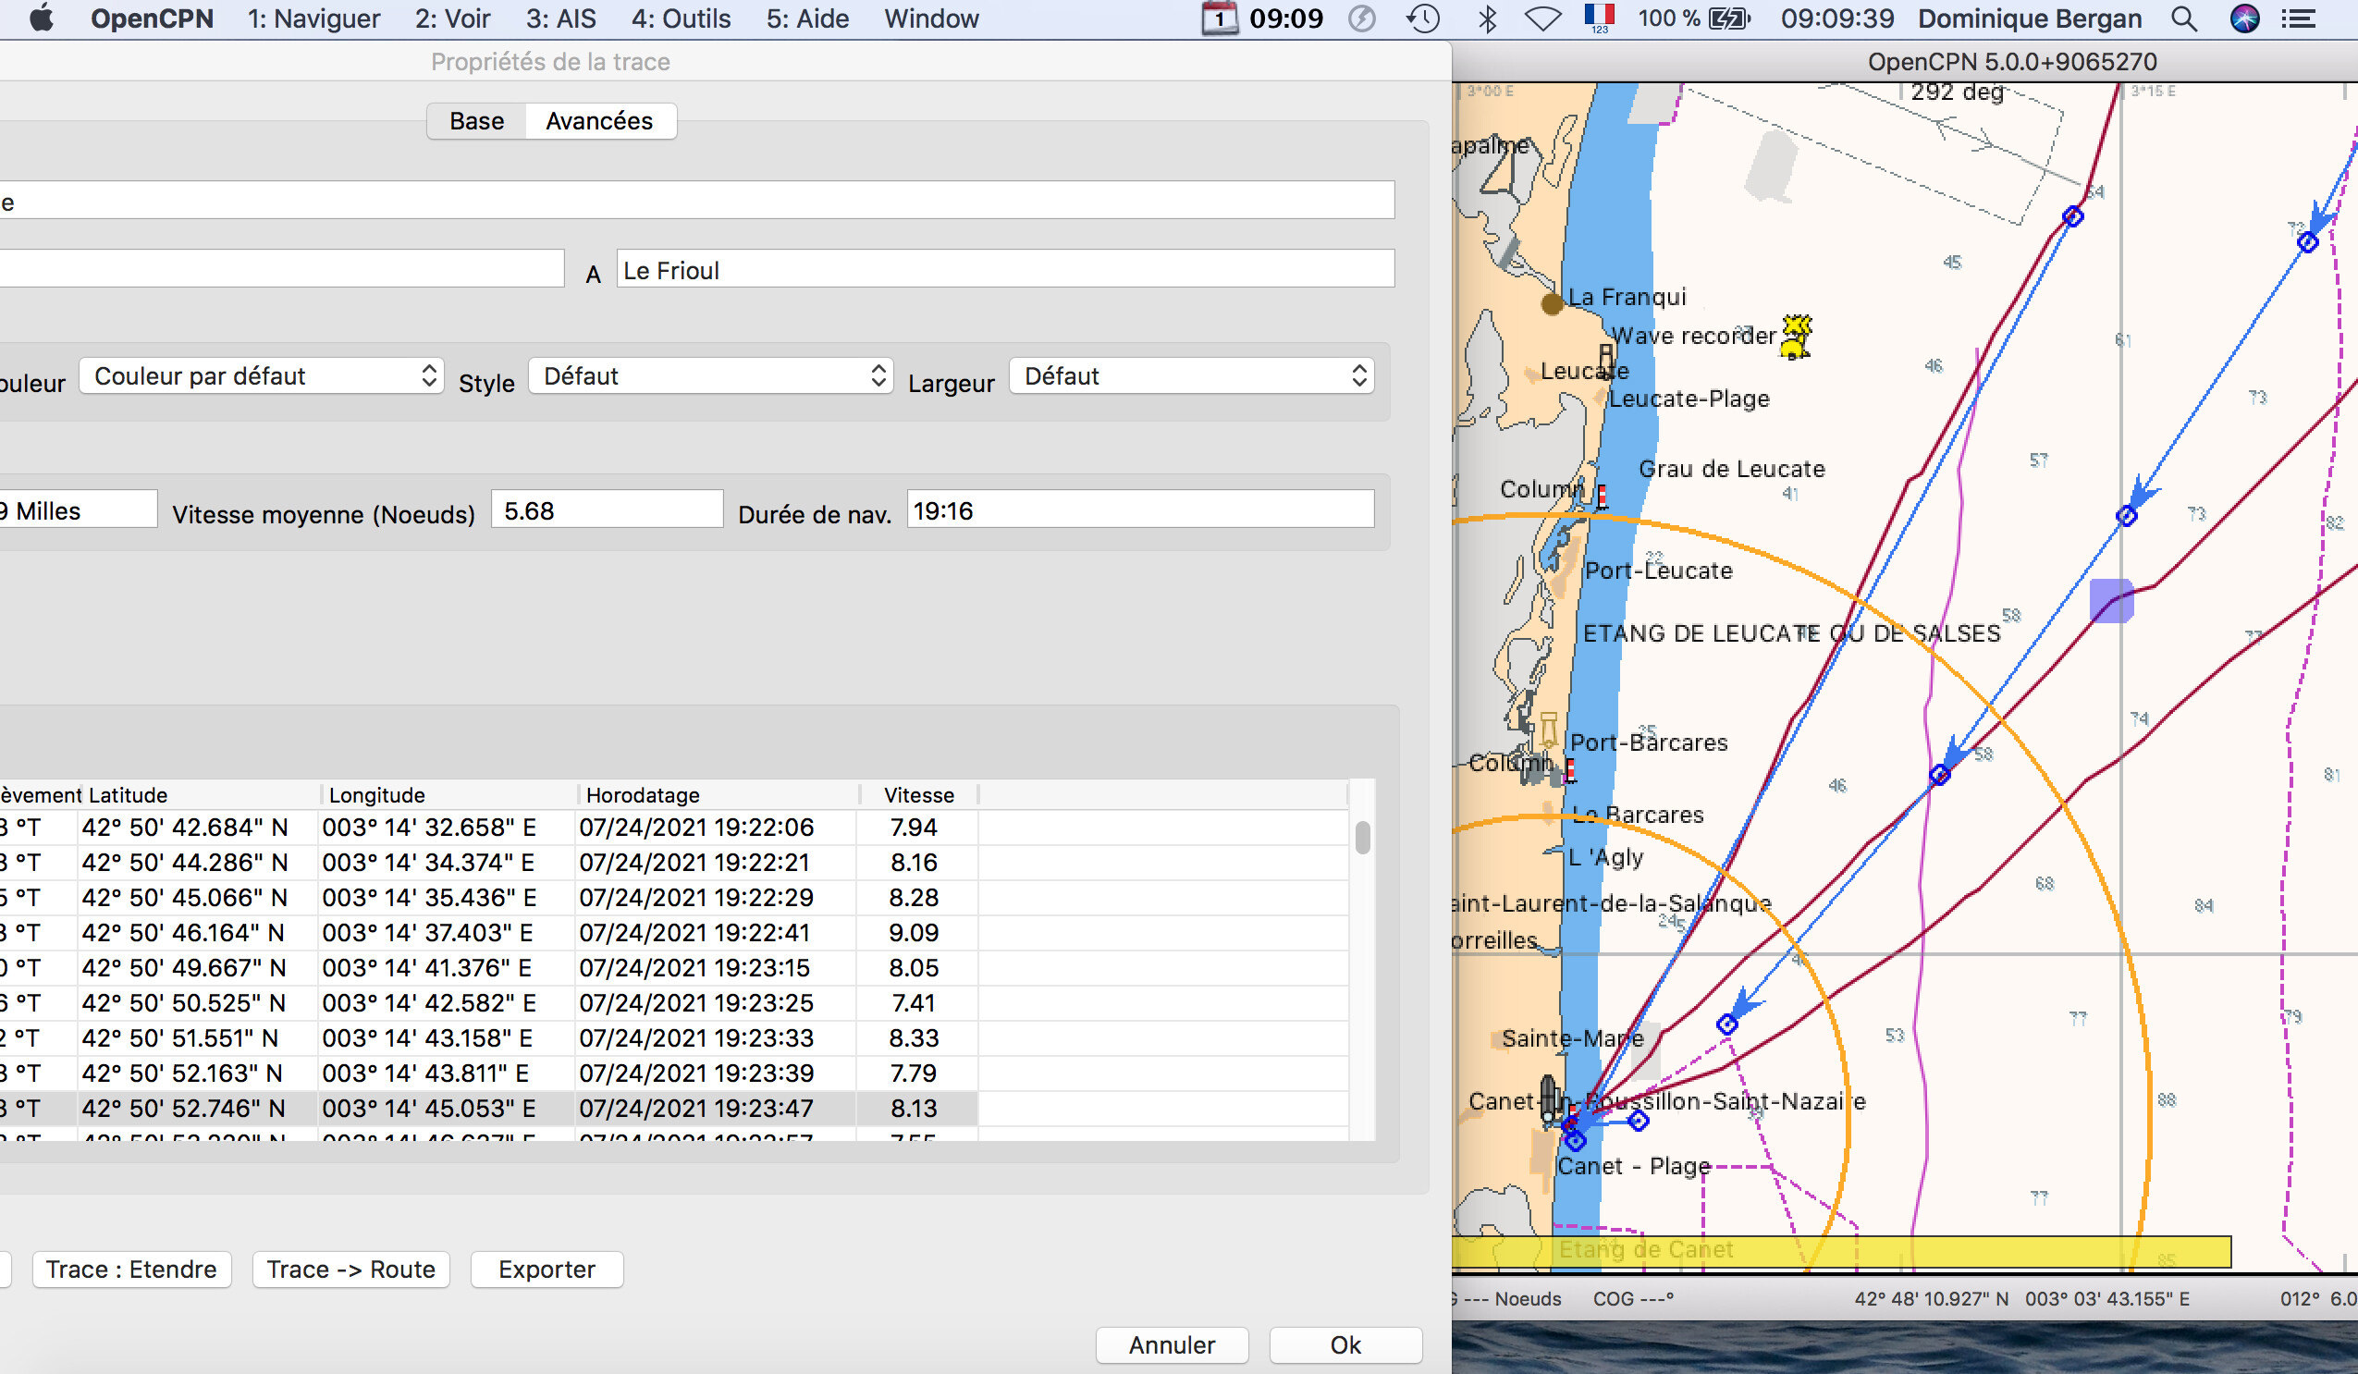2358x1374 pixels.
Task: Click the blue waypoint near depth 54
Action: (x=2072, y=216)
